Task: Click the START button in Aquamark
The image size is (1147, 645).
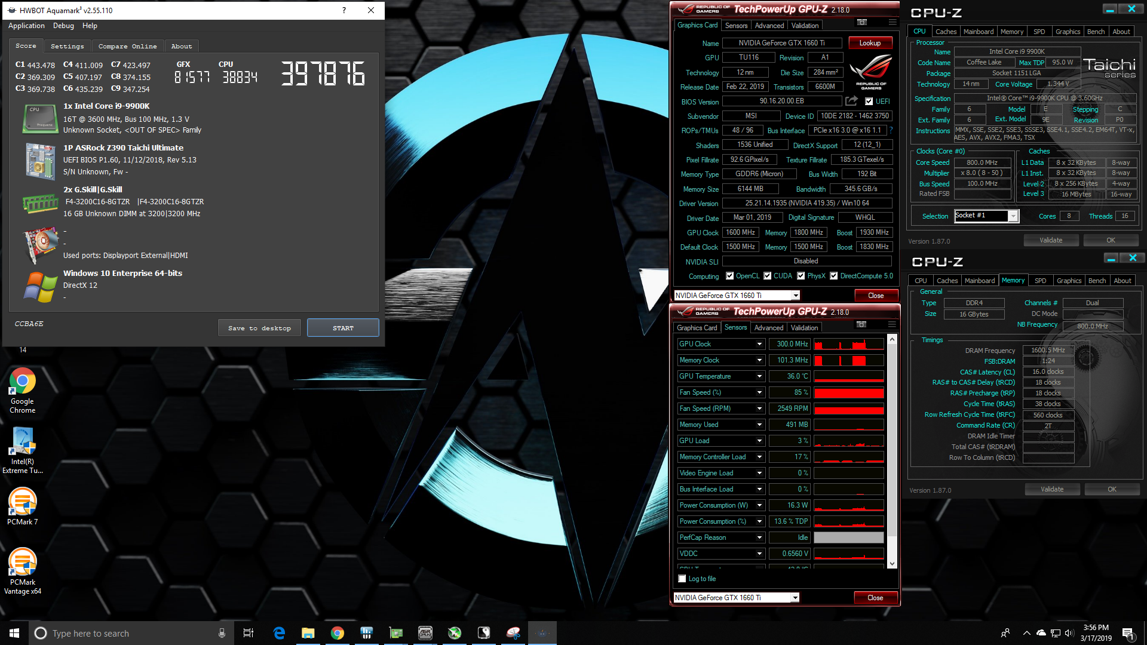Action: (x=343, y=328)
